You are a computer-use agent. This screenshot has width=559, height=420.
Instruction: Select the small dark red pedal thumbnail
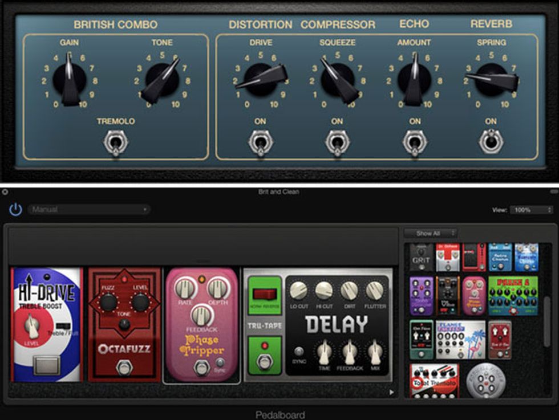pyautogui.click(x=500, y=340)
